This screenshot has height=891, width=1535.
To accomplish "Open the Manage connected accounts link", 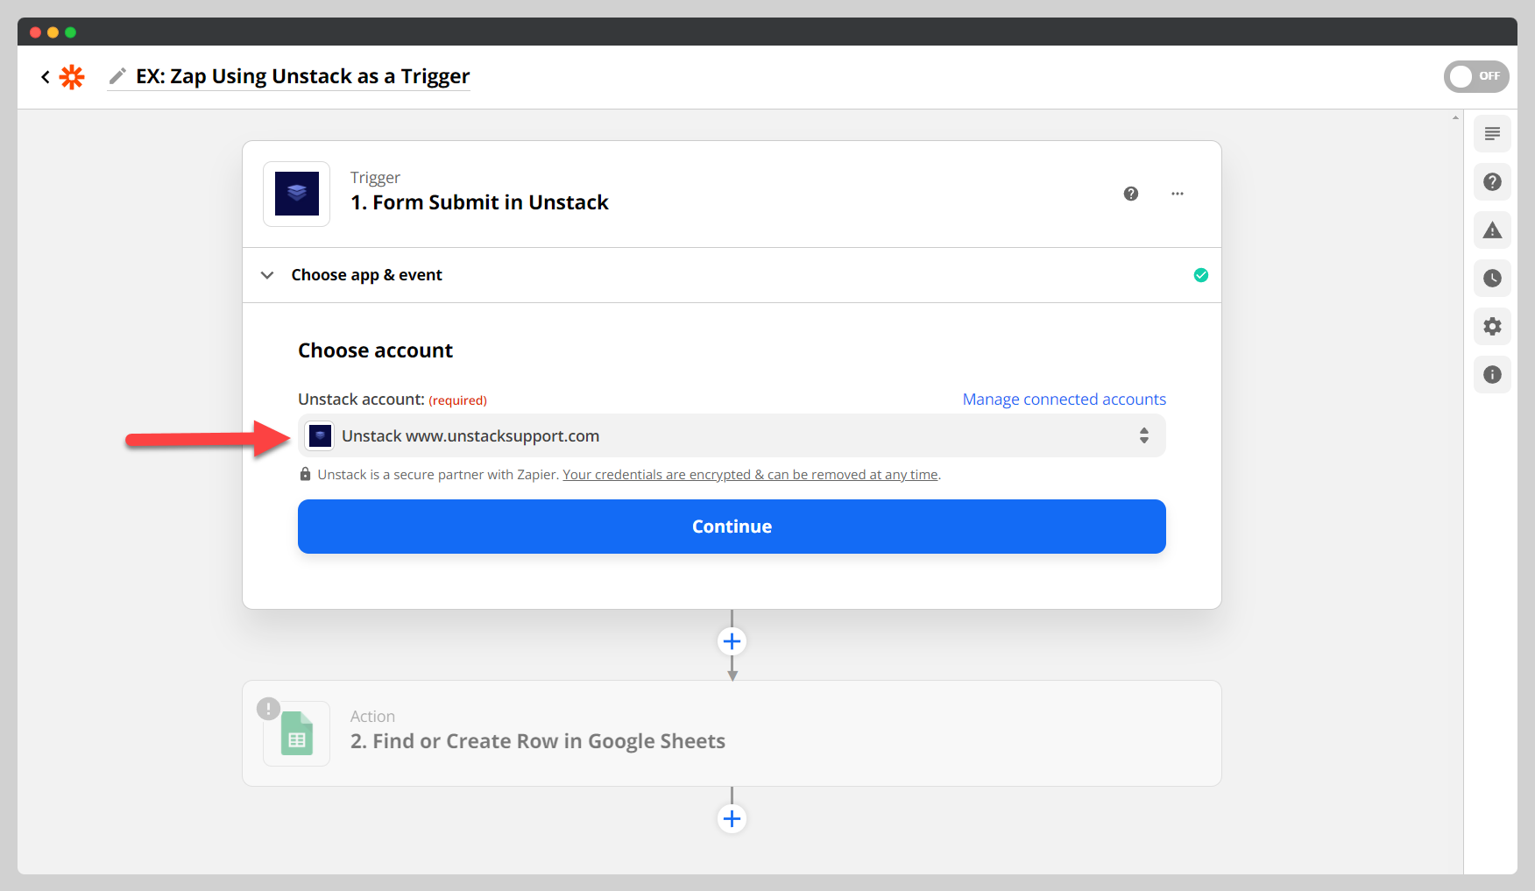I will tap(1064, 400).
